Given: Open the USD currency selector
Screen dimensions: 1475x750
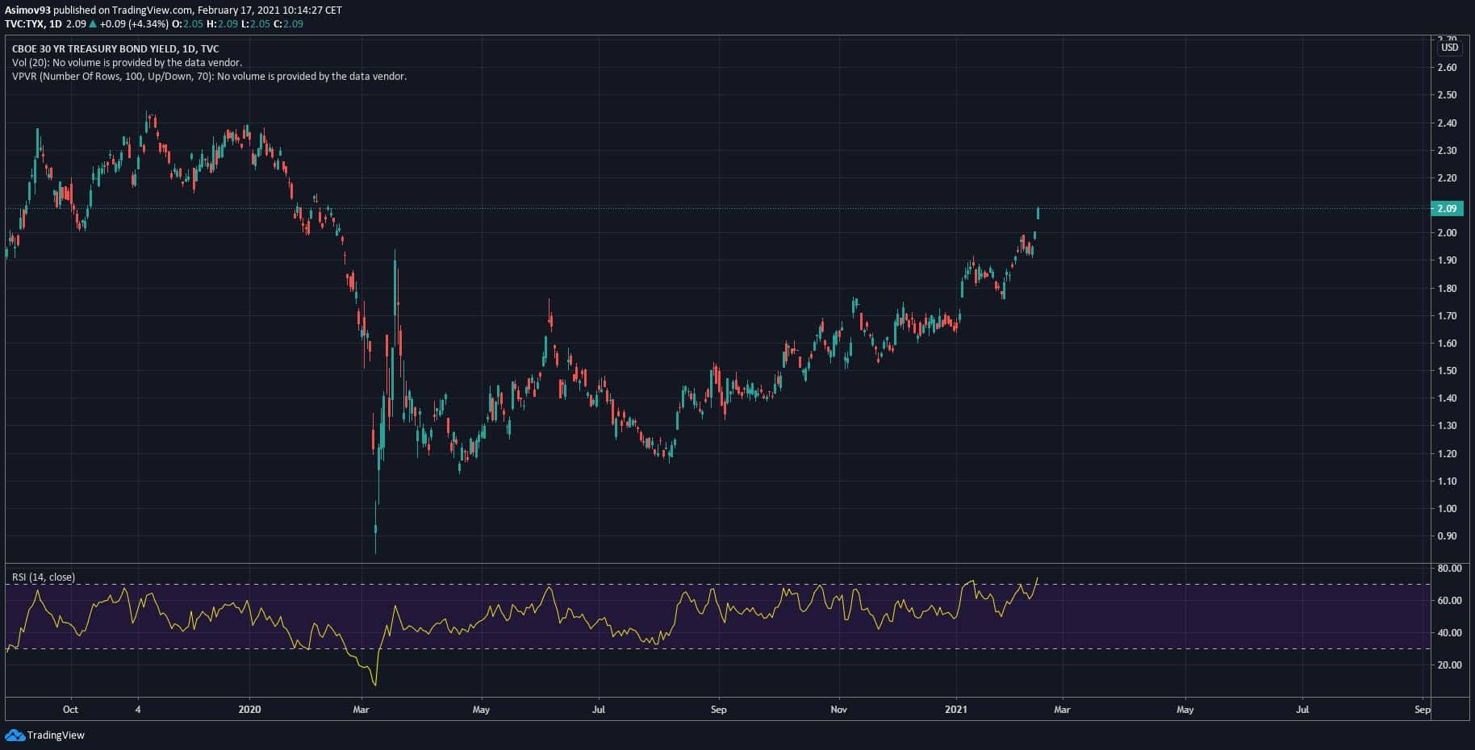Looking at the screenshot, I should pos(1449,48).
